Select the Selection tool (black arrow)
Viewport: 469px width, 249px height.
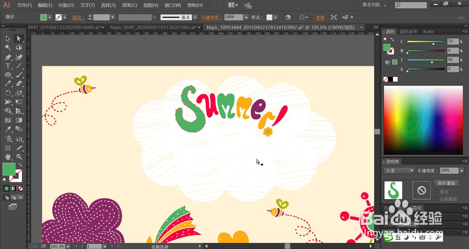(8, 38)
